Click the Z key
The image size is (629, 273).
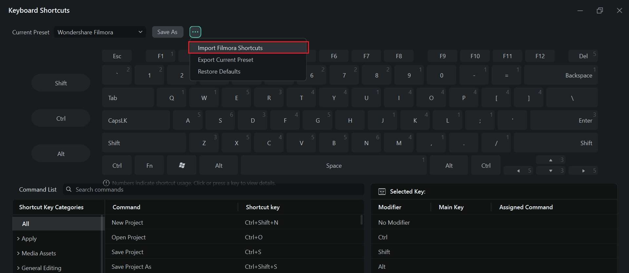pyautogui.click(x=204, y=143)
